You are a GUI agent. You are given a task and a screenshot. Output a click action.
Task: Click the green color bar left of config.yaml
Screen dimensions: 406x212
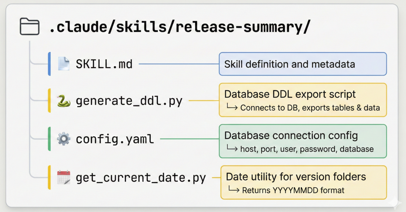[49, 139]
